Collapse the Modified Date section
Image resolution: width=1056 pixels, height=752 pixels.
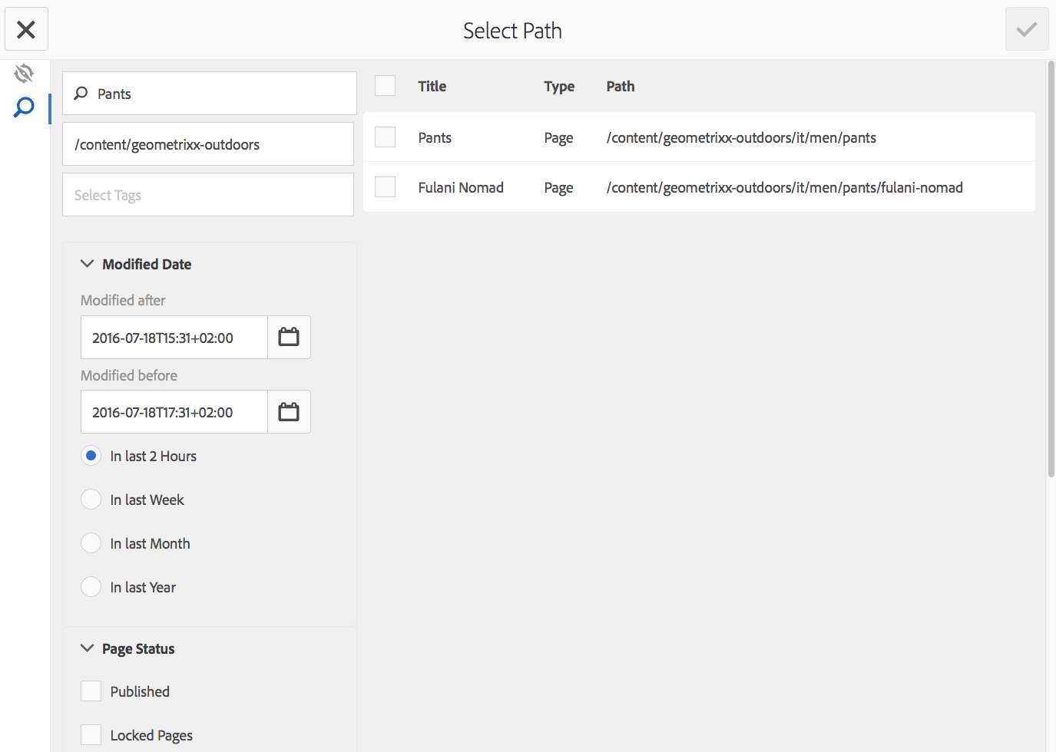(88, 264)
